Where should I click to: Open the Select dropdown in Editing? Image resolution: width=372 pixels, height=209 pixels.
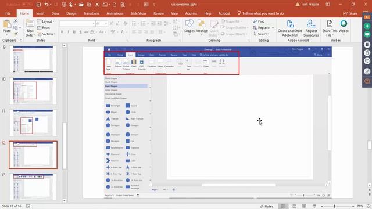click(261, 34)
